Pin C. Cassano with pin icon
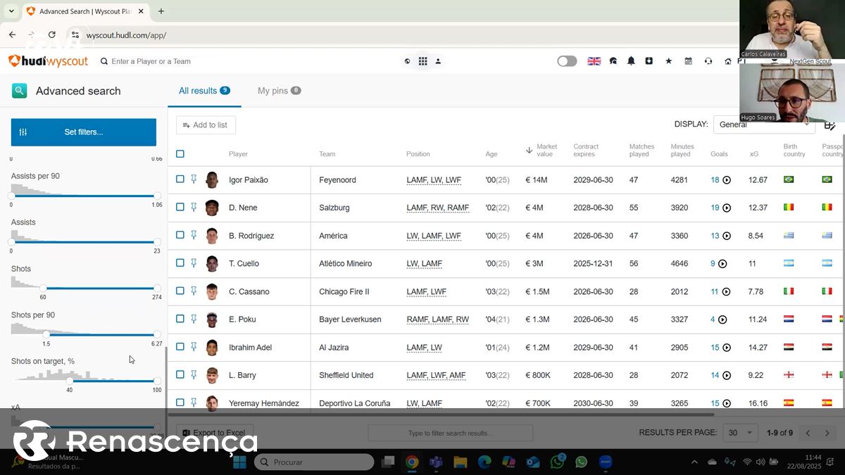The image size is (845, 475). (194, 291)
